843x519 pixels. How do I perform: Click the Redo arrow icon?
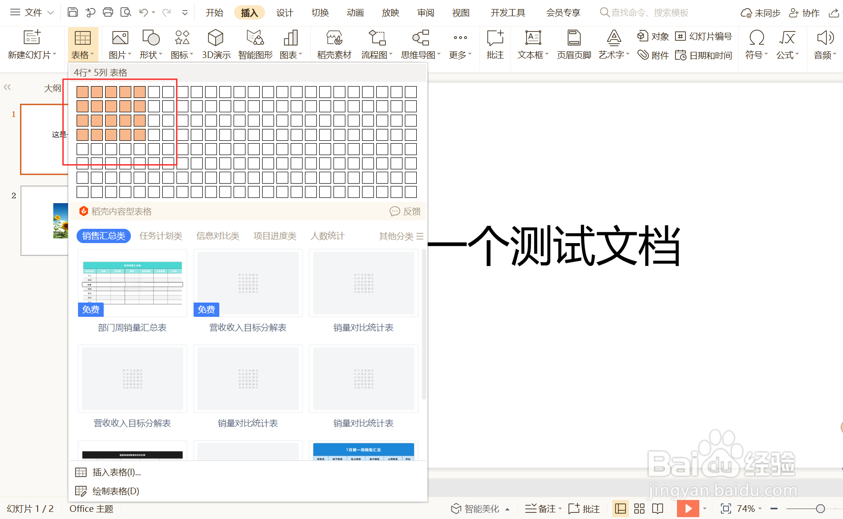click(x=167, y=12)
